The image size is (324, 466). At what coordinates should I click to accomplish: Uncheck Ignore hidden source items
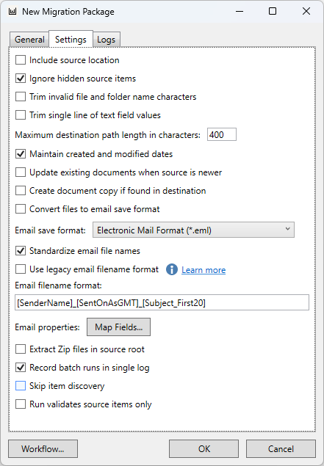[x=21, y=79]
